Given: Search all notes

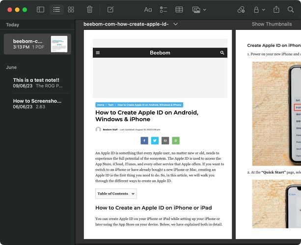Looking at the screenshot, I should pos(291,10).
